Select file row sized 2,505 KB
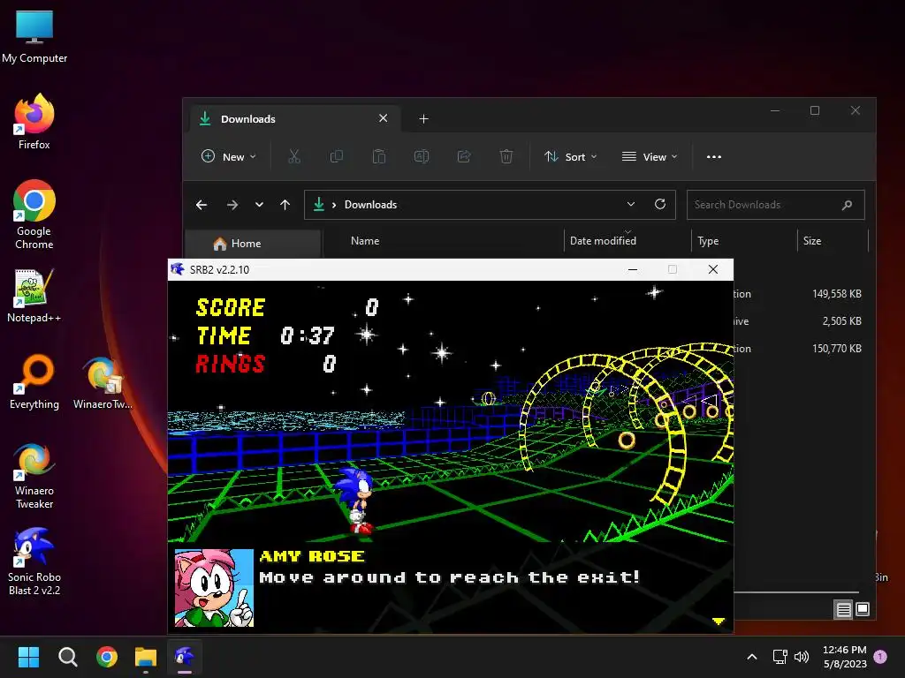The width and height of the screenshot is (905, 678). [801, 321]
